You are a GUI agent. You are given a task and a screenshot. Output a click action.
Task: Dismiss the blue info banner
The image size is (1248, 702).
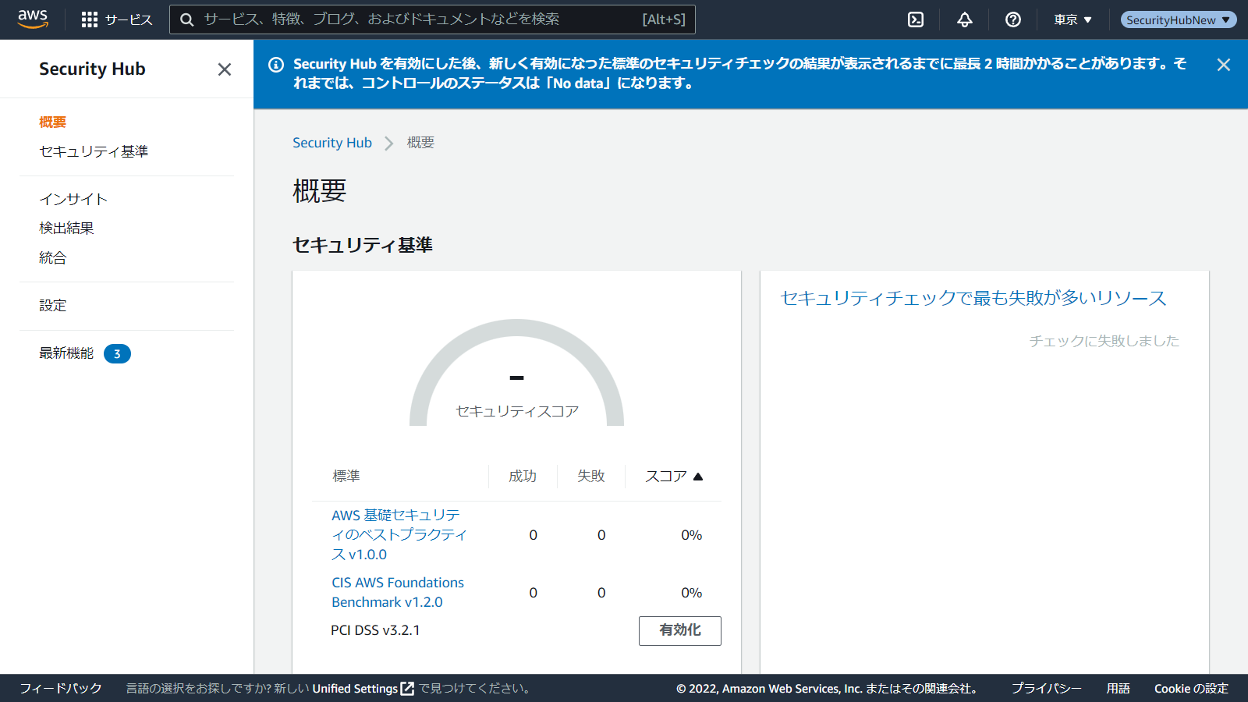pos(1223,66)
